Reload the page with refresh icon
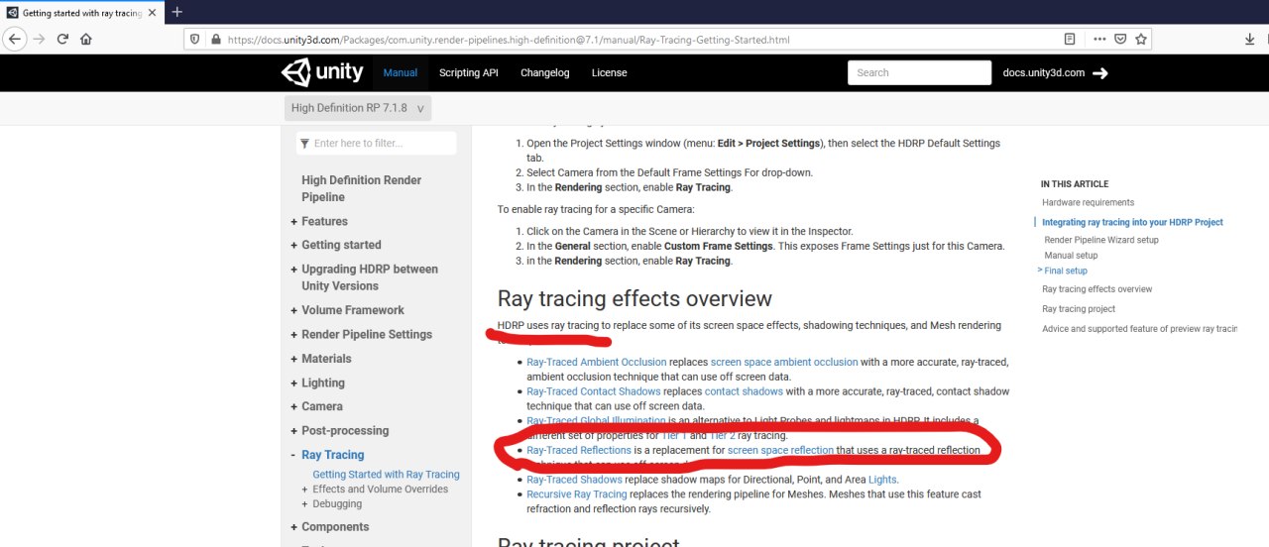Screen dimensions: 1269x547 62,39
